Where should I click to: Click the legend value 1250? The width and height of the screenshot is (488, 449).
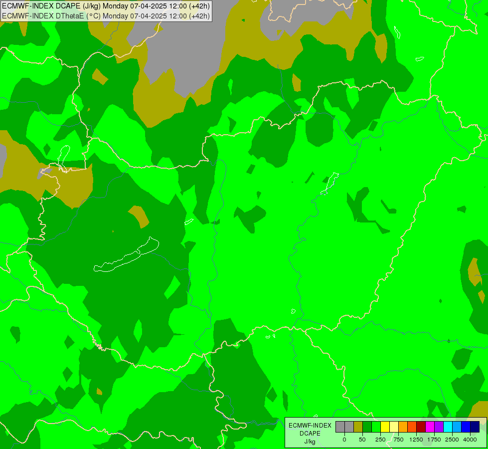click(x=416, y=440)
